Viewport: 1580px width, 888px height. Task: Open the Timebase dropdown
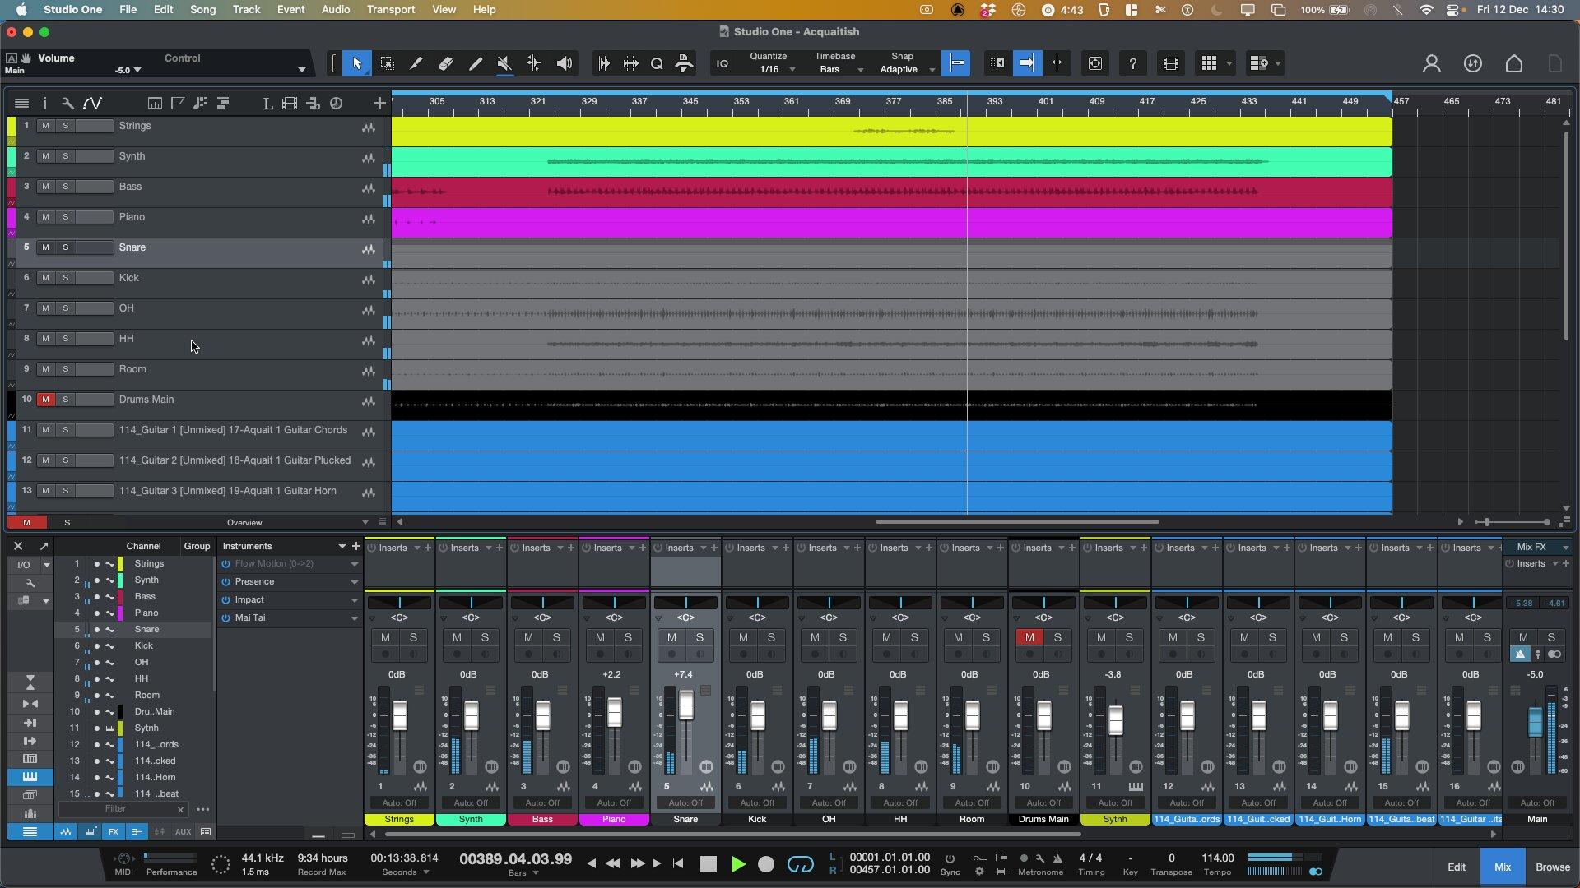tap(861, 70)
